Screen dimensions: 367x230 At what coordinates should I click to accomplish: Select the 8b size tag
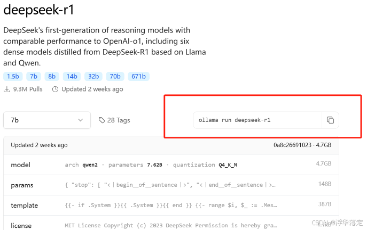click(52, 77)
